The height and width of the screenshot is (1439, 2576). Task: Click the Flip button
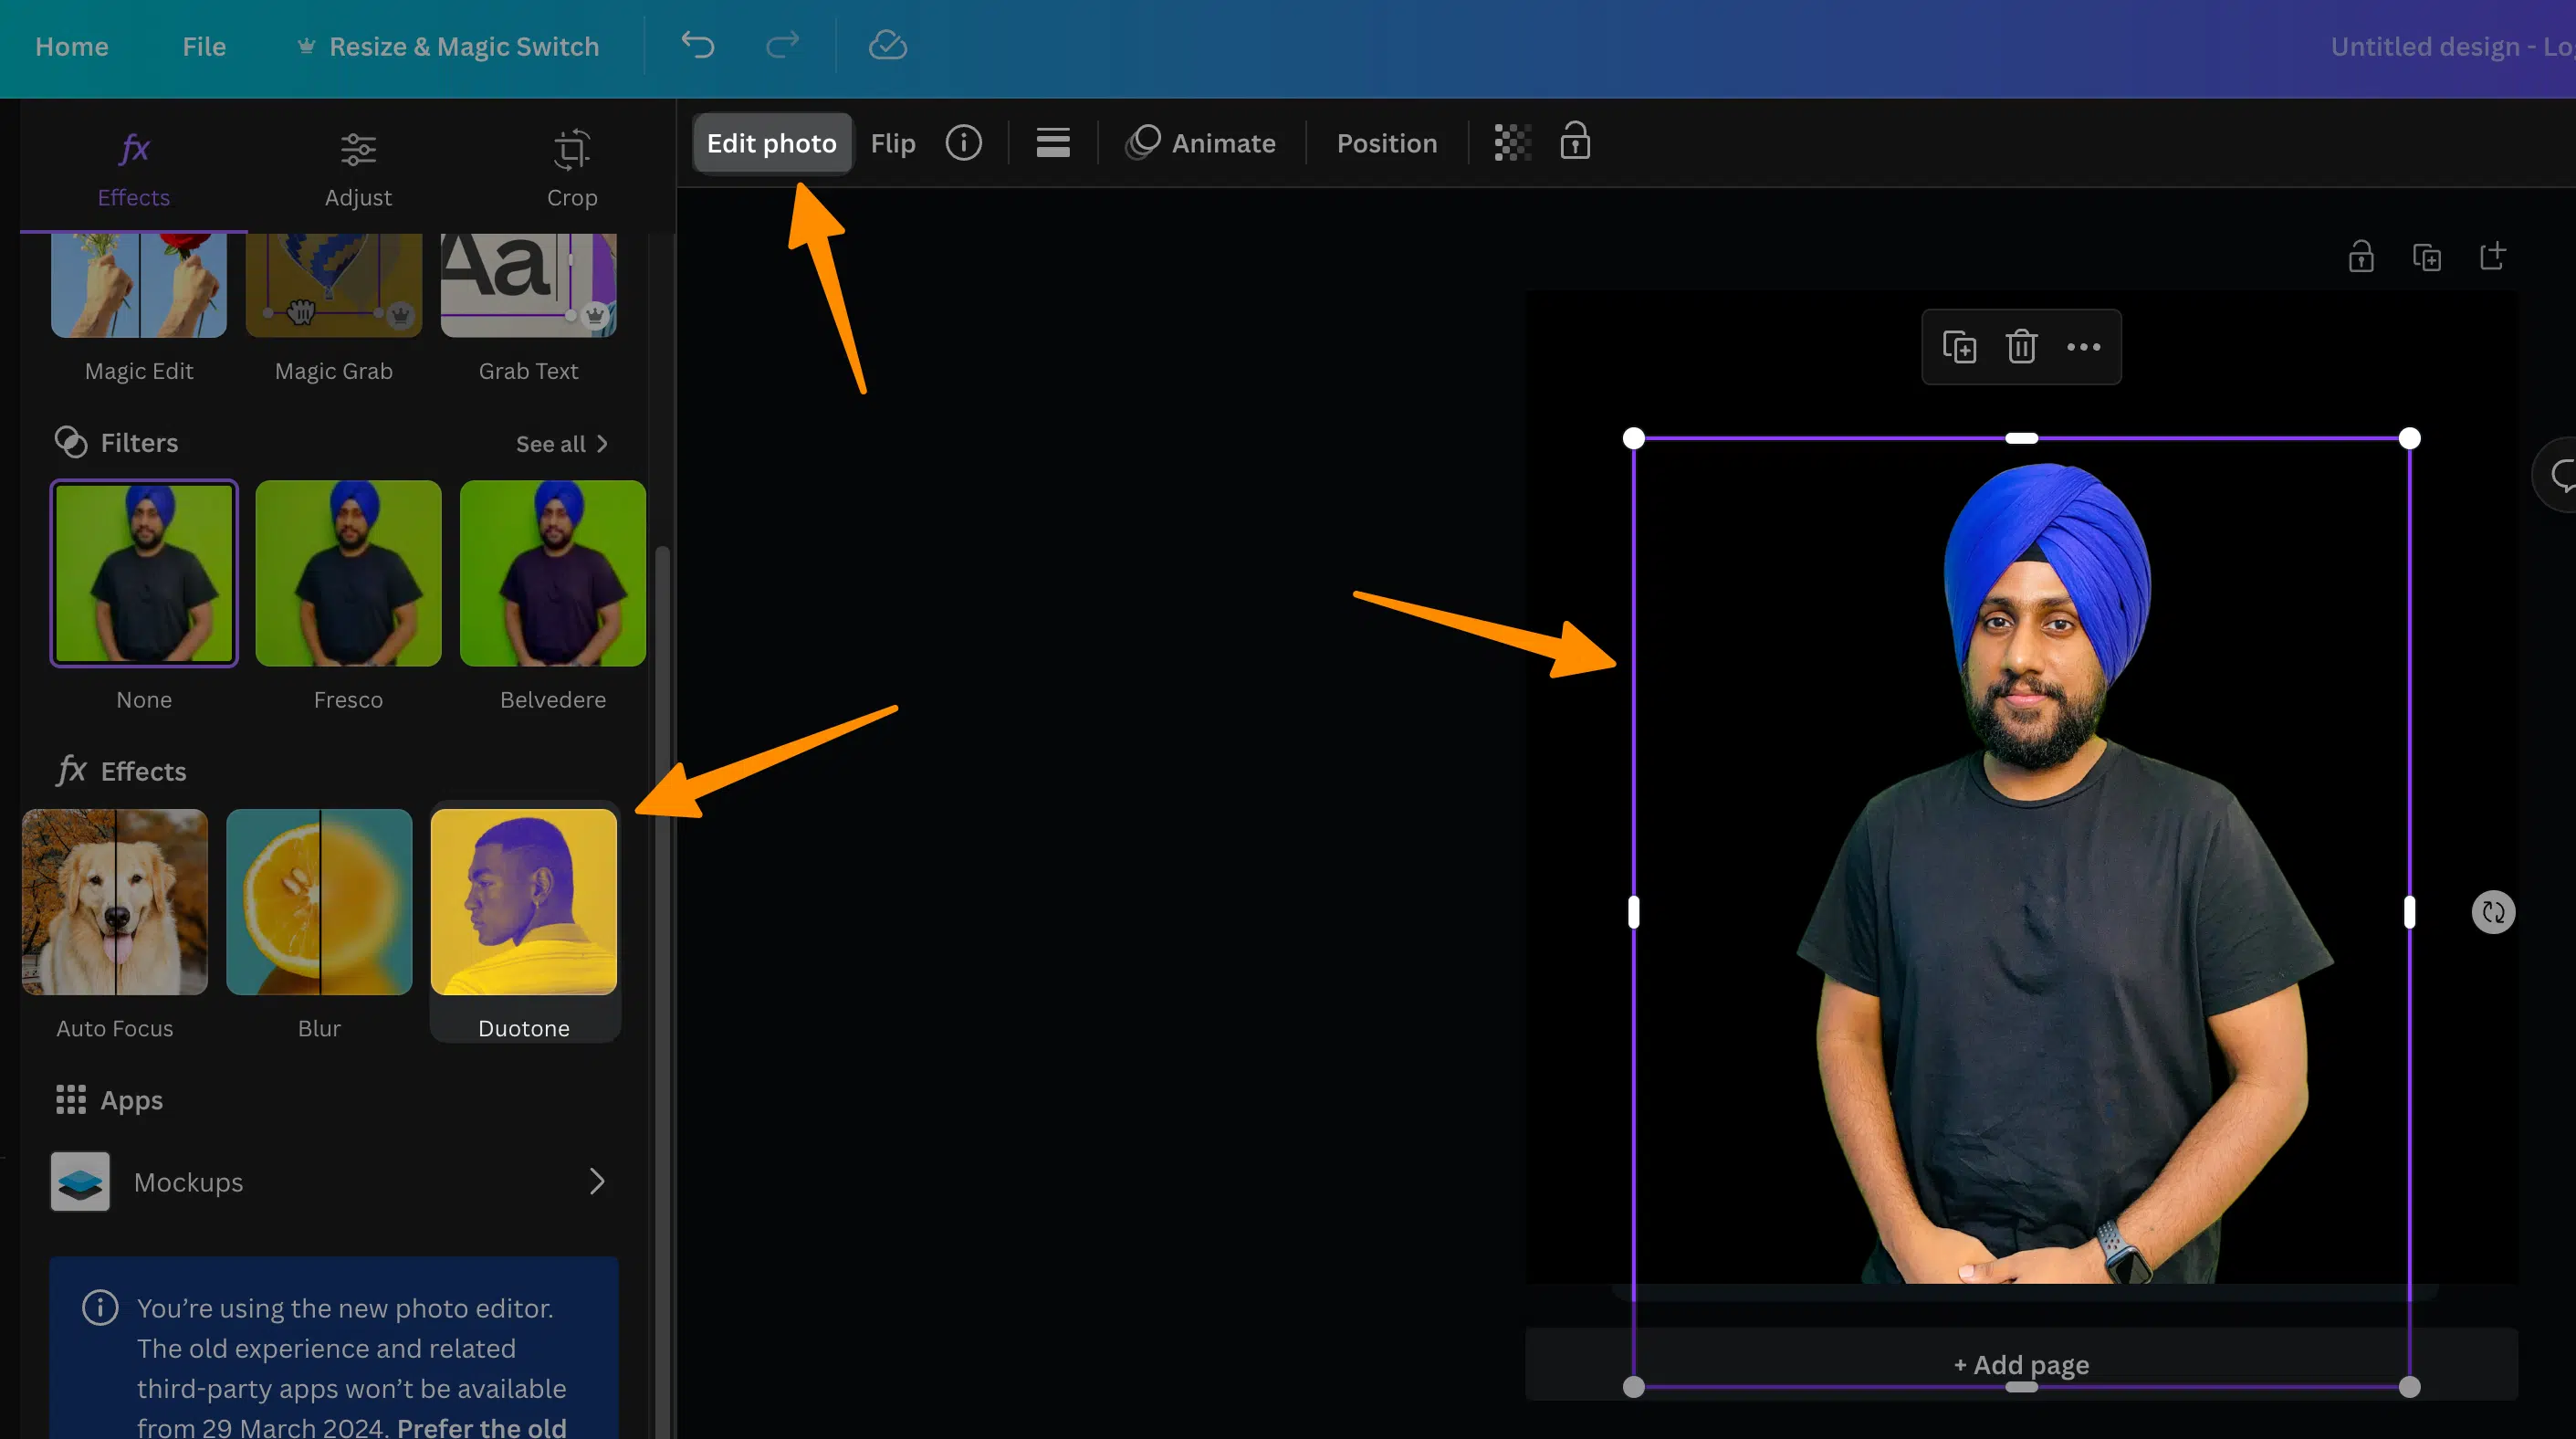coord(894,142)
